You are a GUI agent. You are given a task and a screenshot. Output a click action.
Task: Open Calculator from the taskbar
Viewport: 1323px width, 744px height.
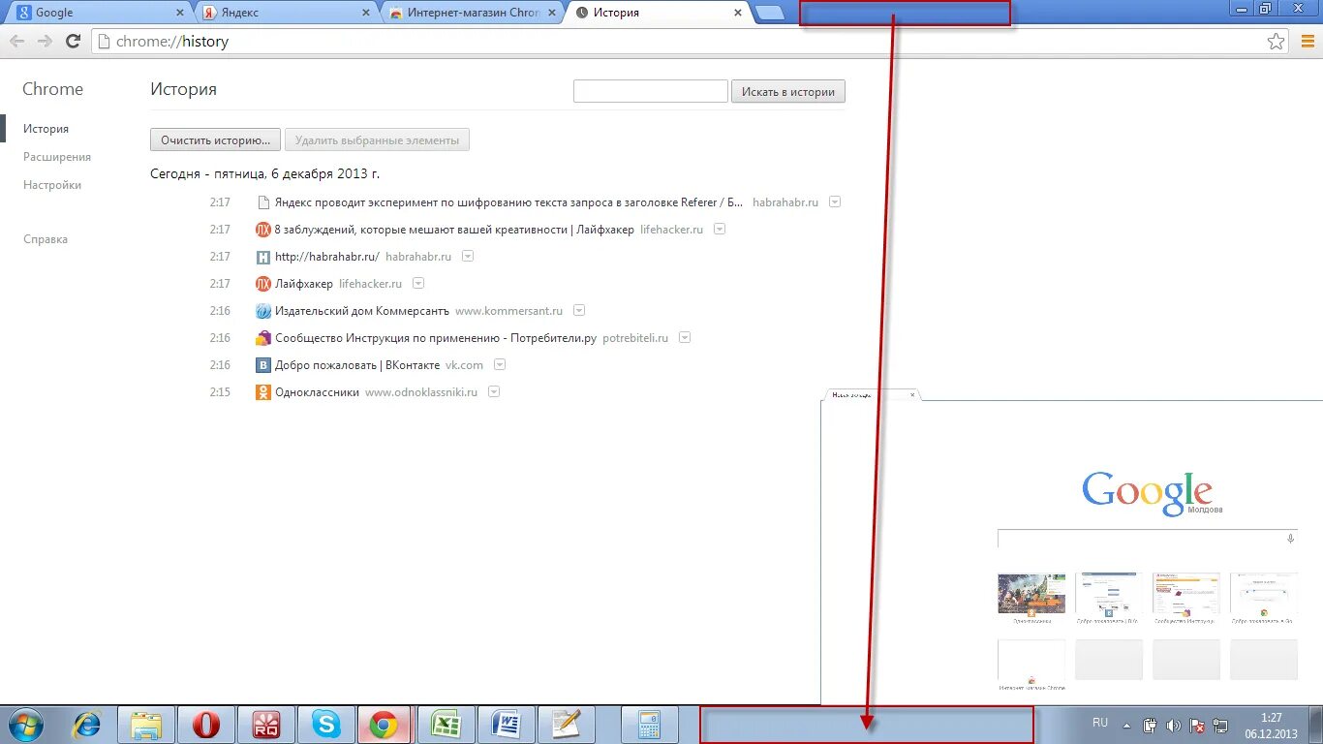(650, 725)
